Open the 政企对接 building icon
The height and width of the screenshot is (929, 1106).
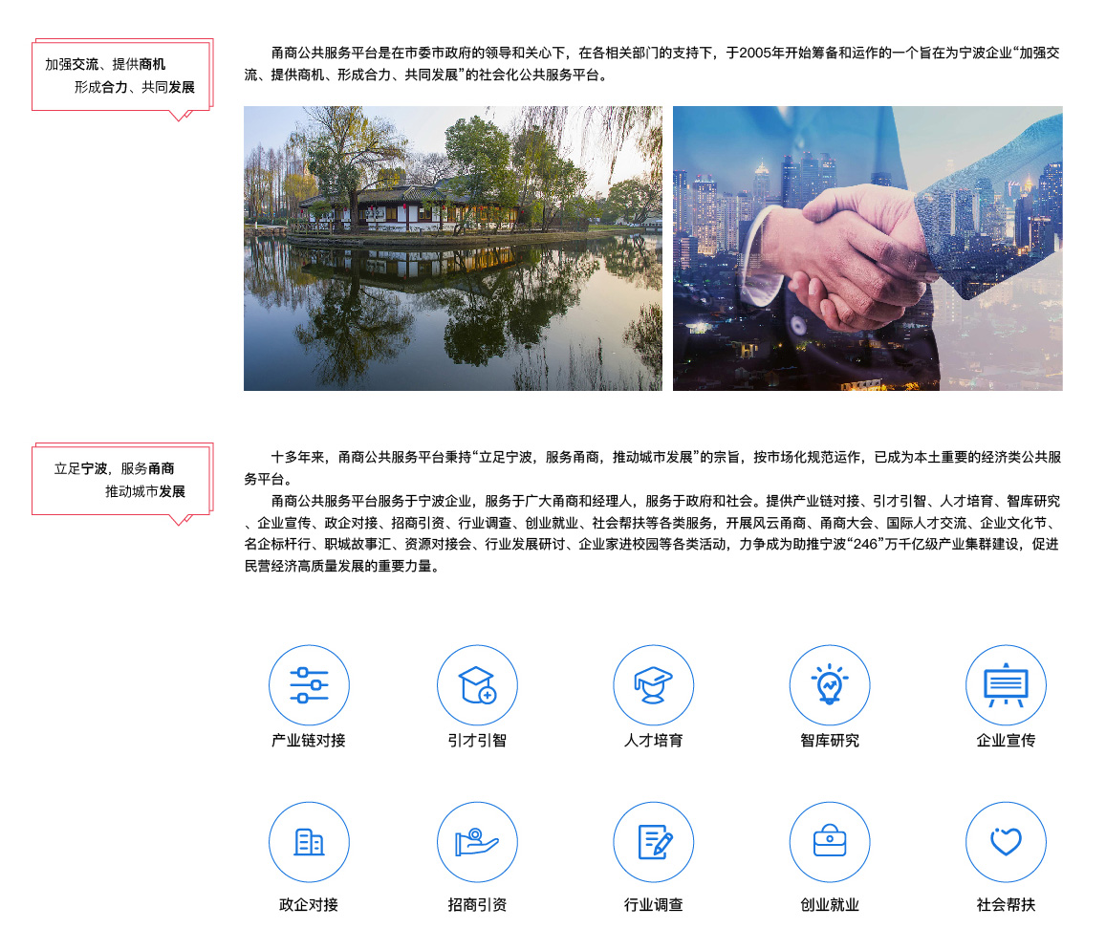pos(309,842)
